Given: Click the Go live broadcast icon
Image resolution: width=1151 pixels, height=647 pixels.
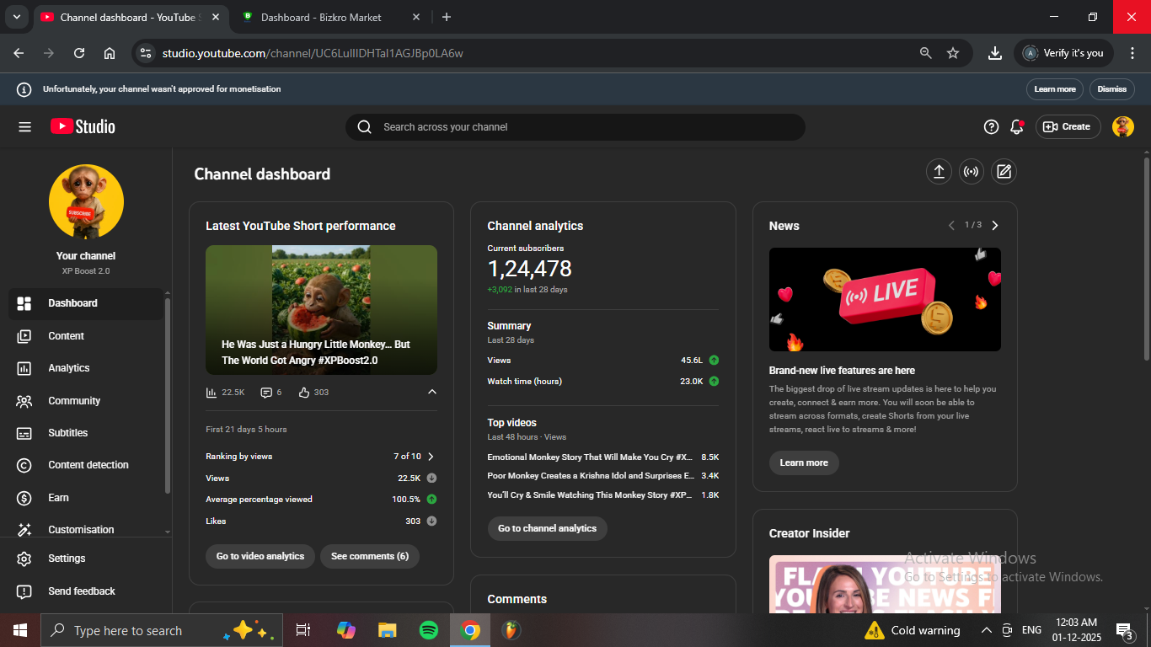Looking at the screenshot, I should pos(972,172).
